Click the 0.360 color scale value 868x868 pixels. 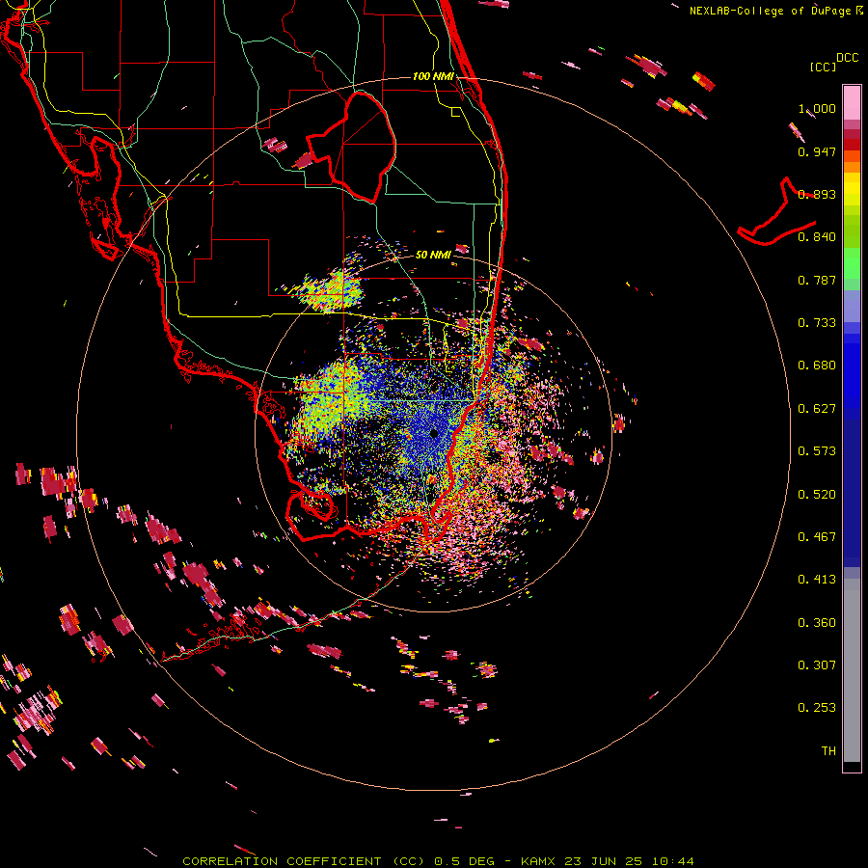point(817,623)
